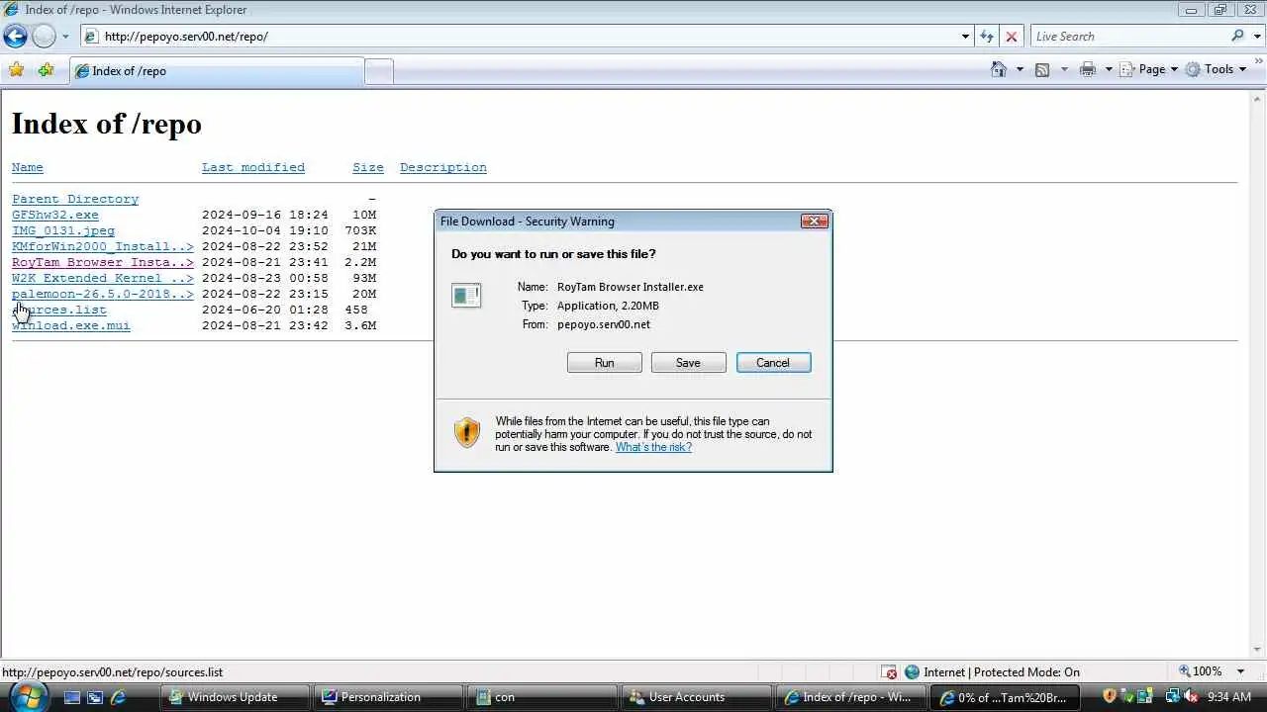The width and height of the screenshot is (1267, 712).
Task: Click Cancel in the File Download dialog
Action: coord(773,363)
